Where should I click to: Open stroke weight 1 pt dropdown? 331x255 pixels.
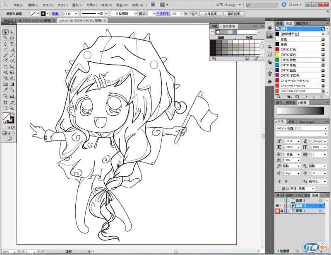pos(76,14)
